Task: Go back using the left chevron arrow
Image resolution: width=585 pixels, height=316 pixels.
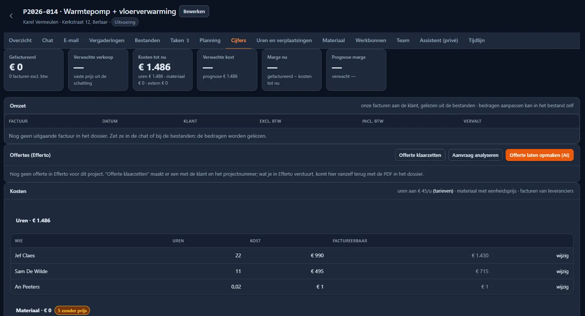Action: click(x=11, y=16)
